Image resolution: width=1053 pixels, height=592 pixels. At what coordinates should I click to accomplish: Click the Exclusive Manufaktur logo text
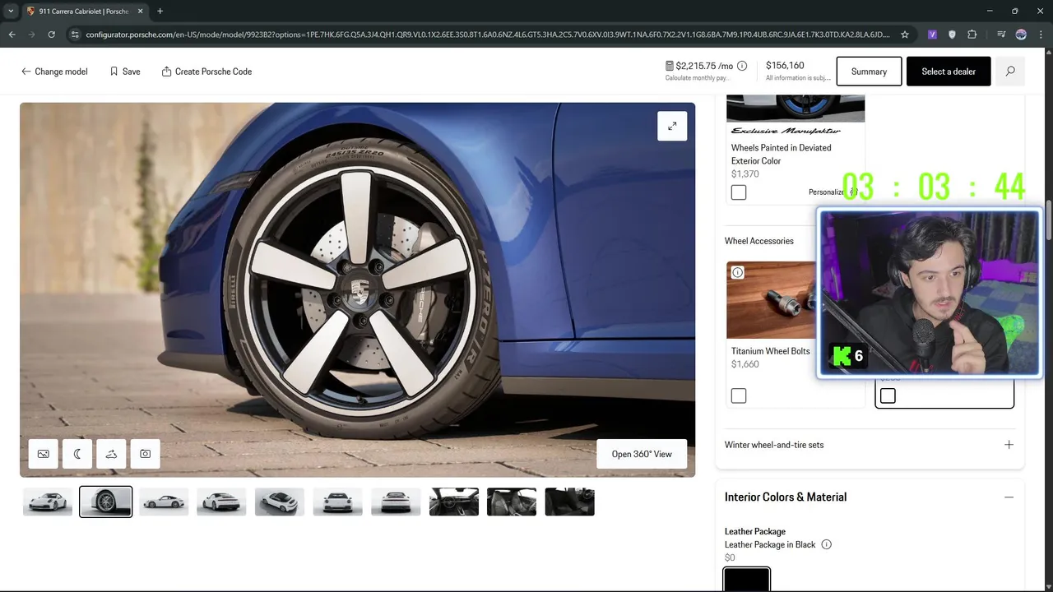[786, 131]
